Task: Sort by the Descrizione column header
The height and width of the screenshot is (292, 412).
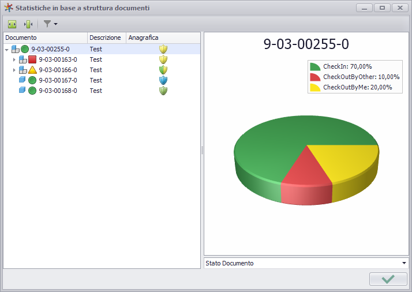Action: point(107,38)
